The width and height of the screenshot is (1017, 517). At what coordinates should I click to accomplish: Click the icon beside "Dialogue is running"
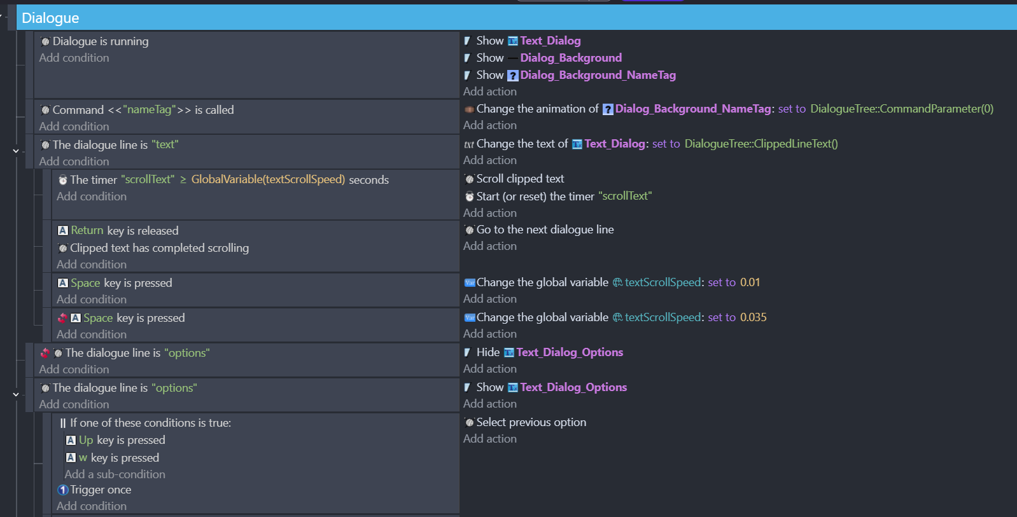(x=45, y=41)
